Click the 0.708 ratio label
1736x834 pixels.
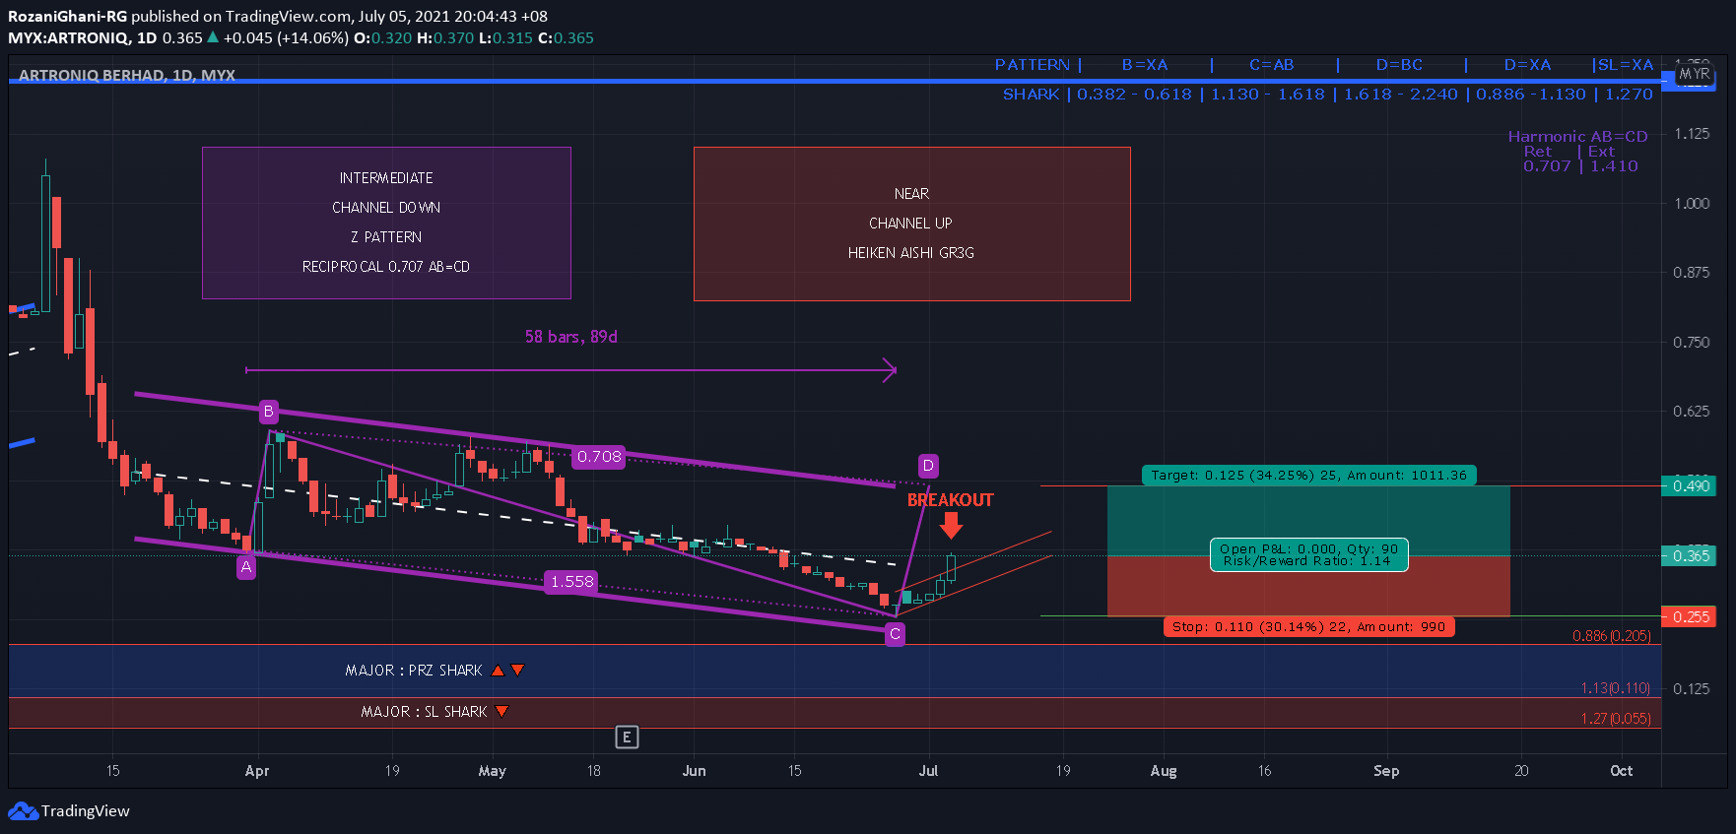coord(599,457)
